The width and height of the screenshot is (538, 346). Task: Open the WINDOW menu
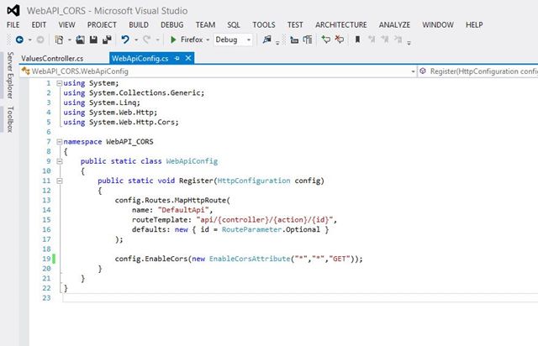[x=438, y=24]
